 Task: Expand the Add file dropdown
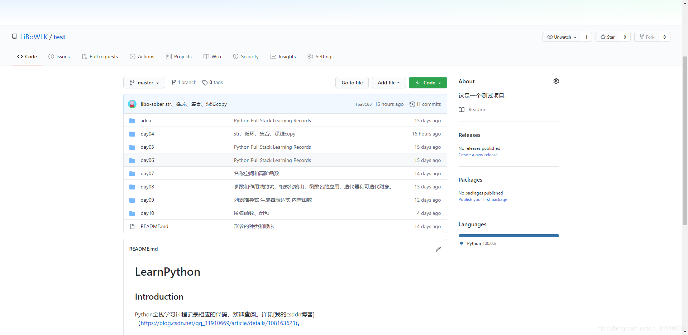point(388,83)
